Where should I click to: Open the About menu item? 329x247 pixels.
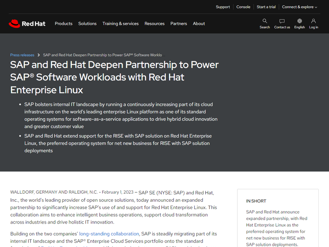(x=199, y=23)
